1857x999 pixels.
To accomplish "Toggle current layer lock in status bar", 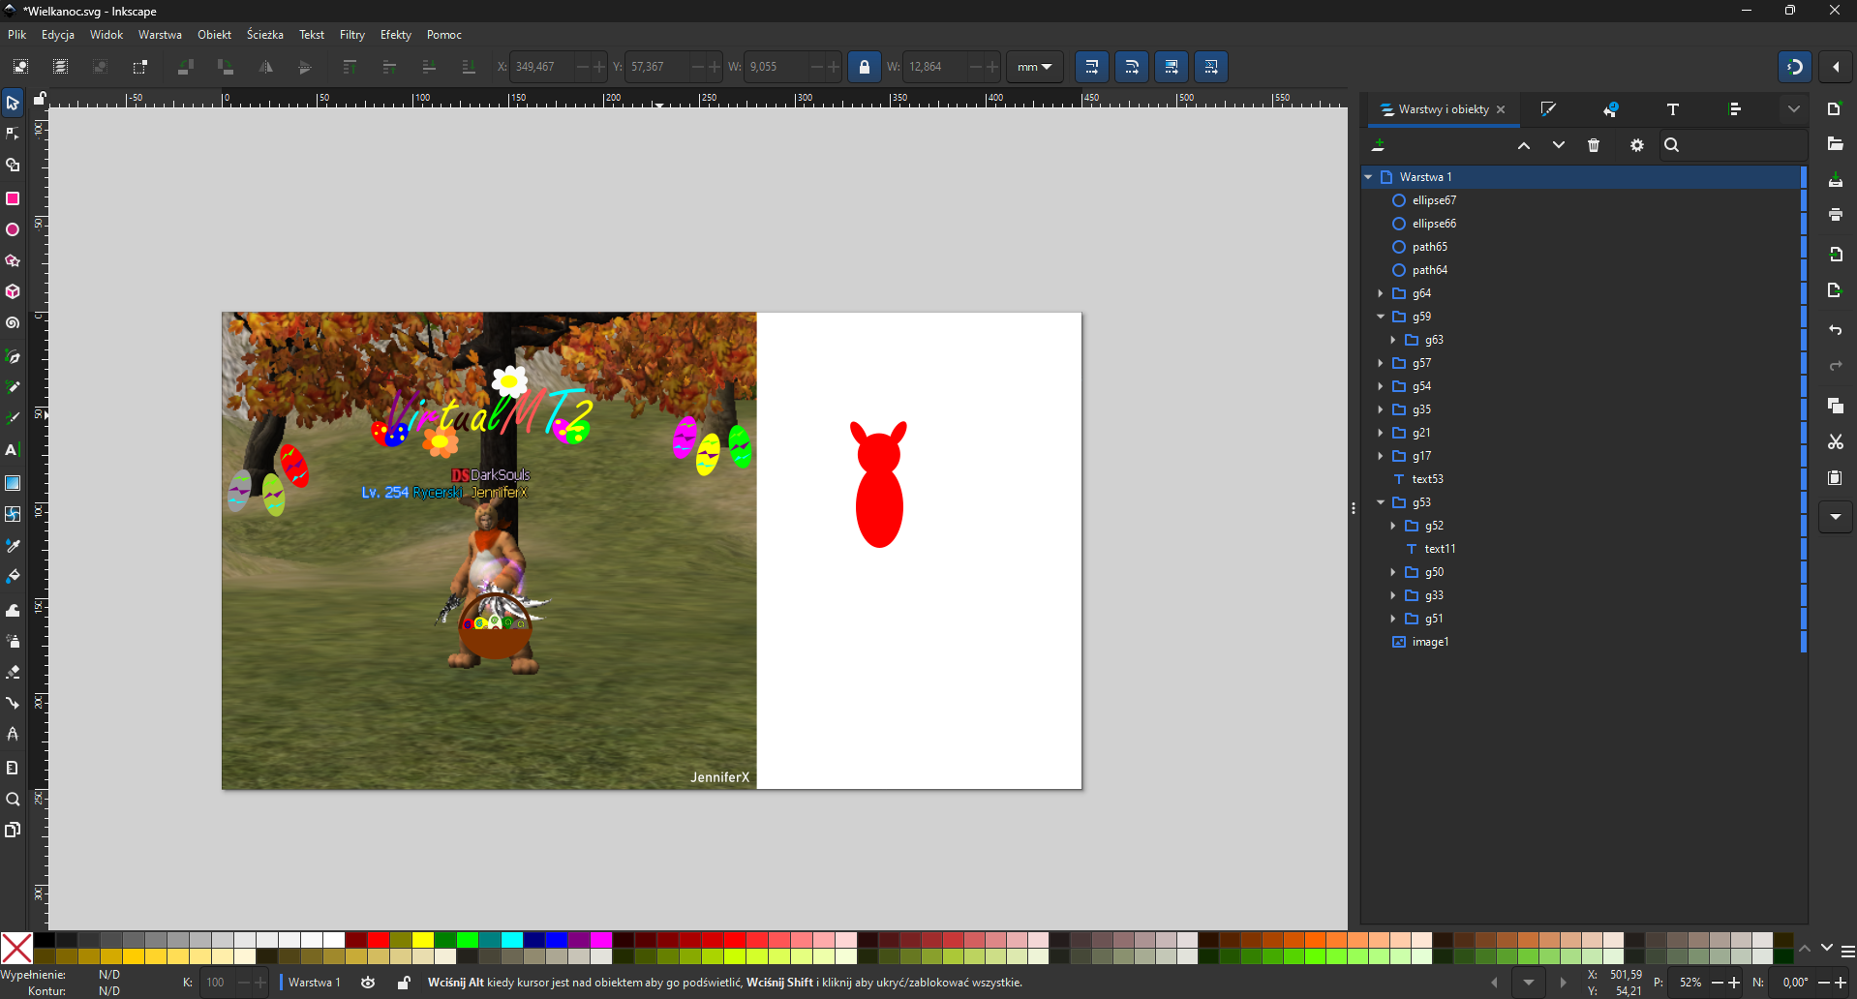I will (x=404, y=983).
